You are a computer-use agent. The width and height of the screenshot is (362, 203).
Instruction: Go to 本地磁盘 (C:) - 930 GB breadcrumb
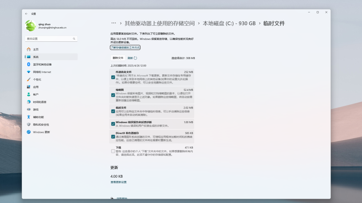tap(229, 23)
